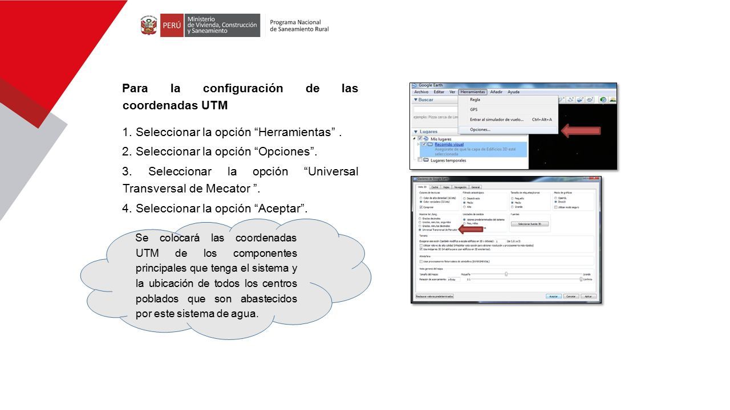Click the Exagerar elevación input field
The width and height of the screenshot is (730, 410).
click(x=500, y=241)
